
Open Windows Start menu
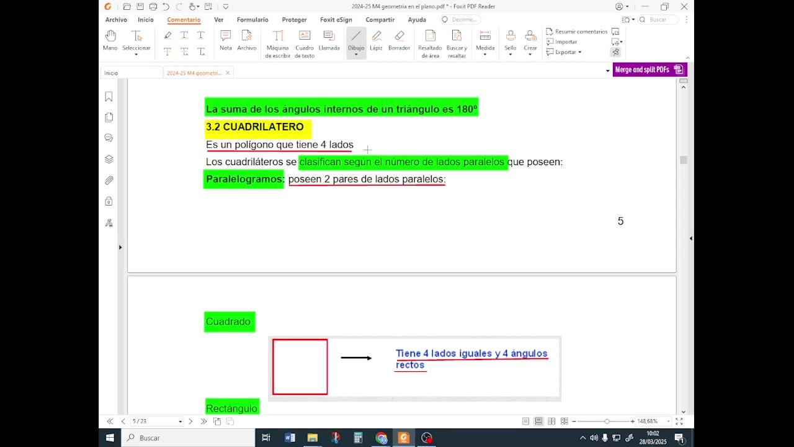pos(110,438)
